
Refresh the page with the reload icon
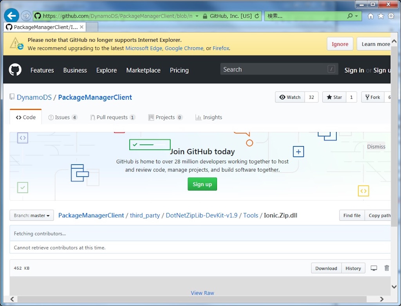pos(257,16)
